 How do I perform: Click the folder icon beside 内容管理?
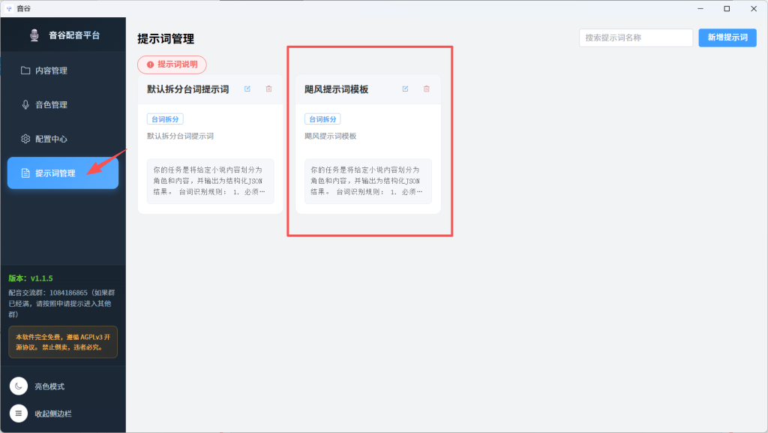(25, 71)
